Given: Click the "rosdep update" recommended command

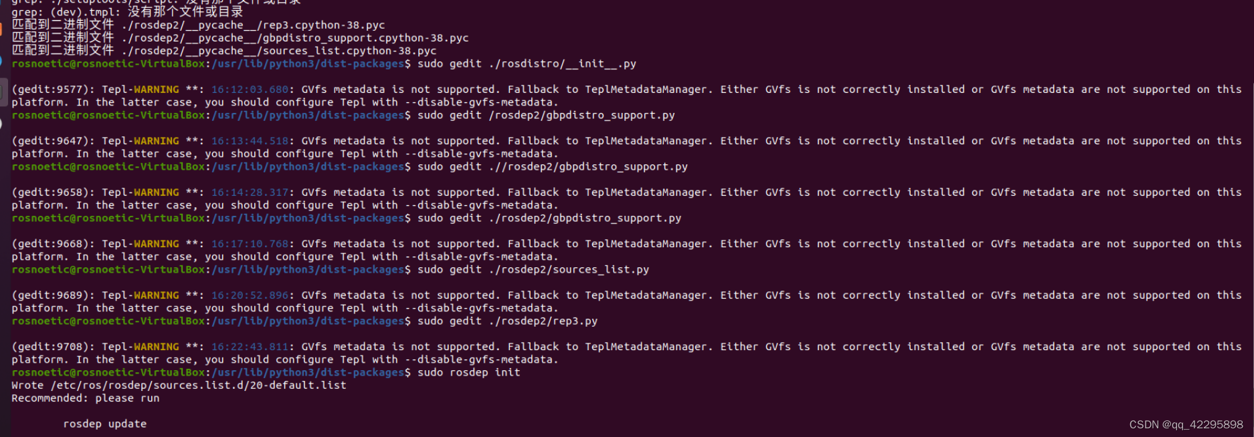Looking at the screenshot, I should click(104, 424).
